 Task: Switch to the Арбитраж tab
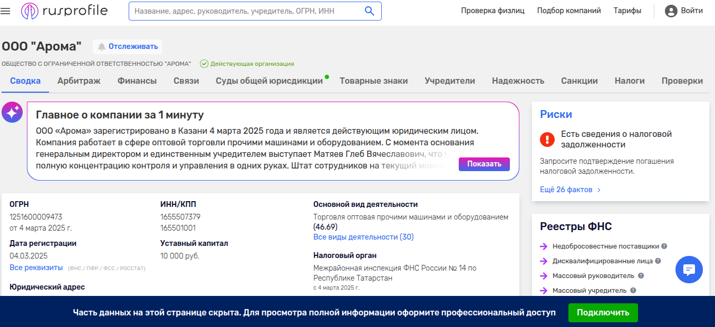pyautogui.click(x=79, y=81)
